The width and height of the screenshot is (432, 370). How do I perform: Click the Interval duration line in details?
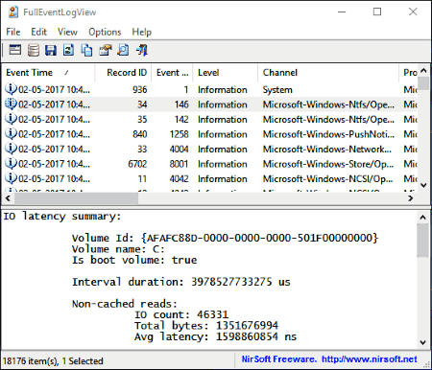[x=181, y=282]
